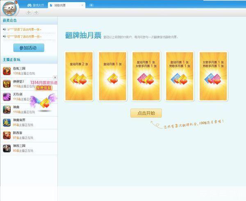Viewport: 246px width, 201px height.
Task: Click the 135名主播正在玩 text
Action: coord(24,73)
